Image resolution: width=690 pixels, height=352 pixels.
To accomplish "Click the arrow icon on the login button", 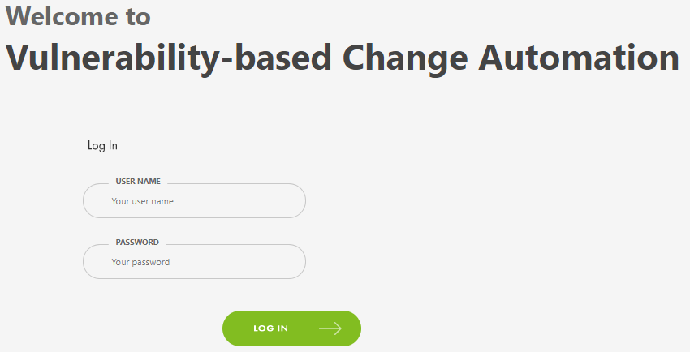I will point(330,328).
